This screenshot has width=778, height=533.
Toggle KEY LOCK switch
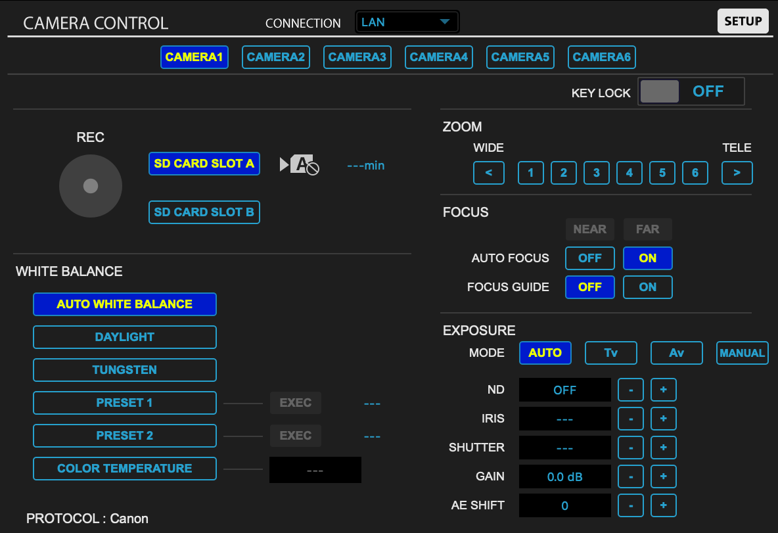660,91
